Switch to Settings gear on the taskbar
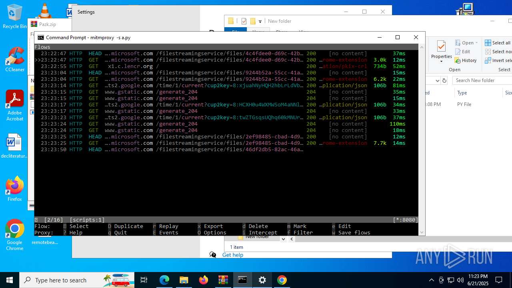 pyautogui.click(x=262, y=280)
